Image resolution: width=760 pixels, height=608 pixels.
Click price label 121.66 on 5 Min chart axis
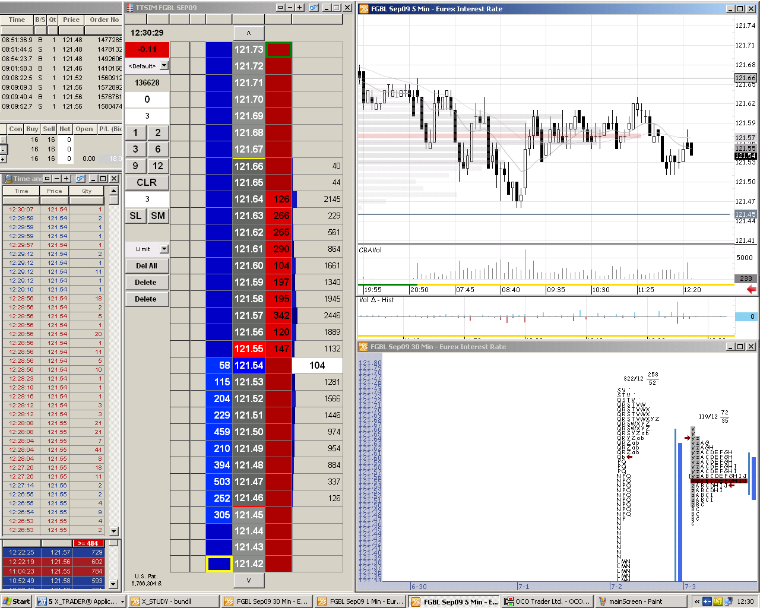(x=745, y=78)
